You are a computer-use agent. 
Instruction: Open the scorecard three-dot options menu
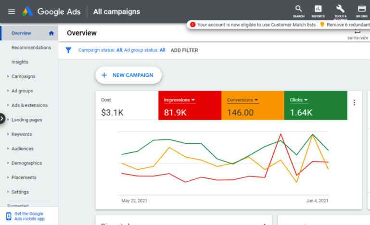coord(355,102)
